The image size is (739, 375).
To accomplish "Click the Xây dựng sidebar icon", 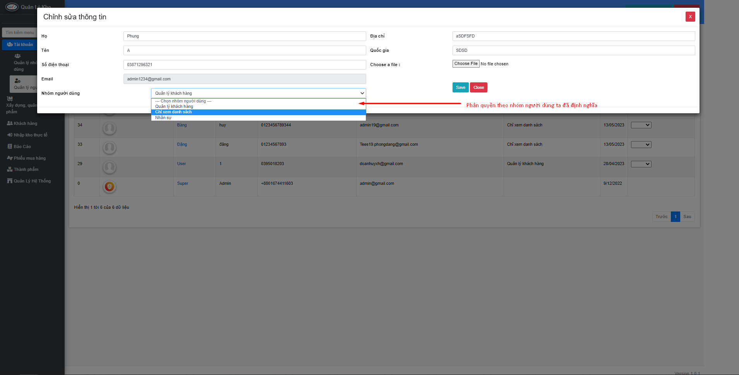I will coord(10,99).
